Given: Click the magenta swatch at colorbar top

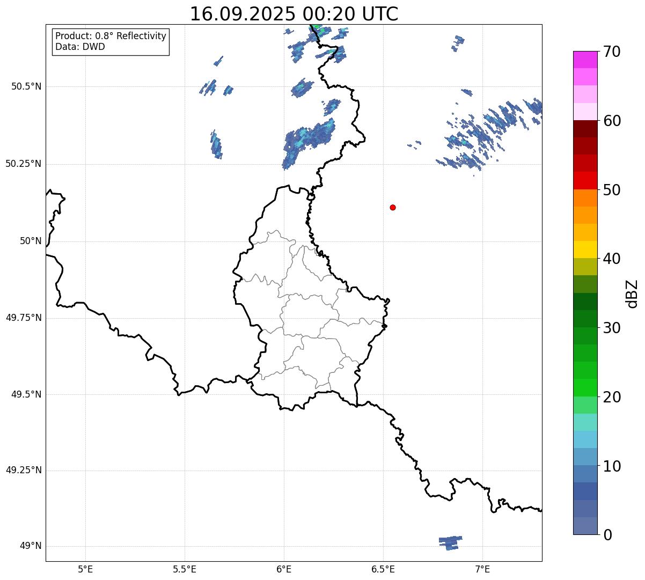Looking at the screenshot, I should click(585, 60).
